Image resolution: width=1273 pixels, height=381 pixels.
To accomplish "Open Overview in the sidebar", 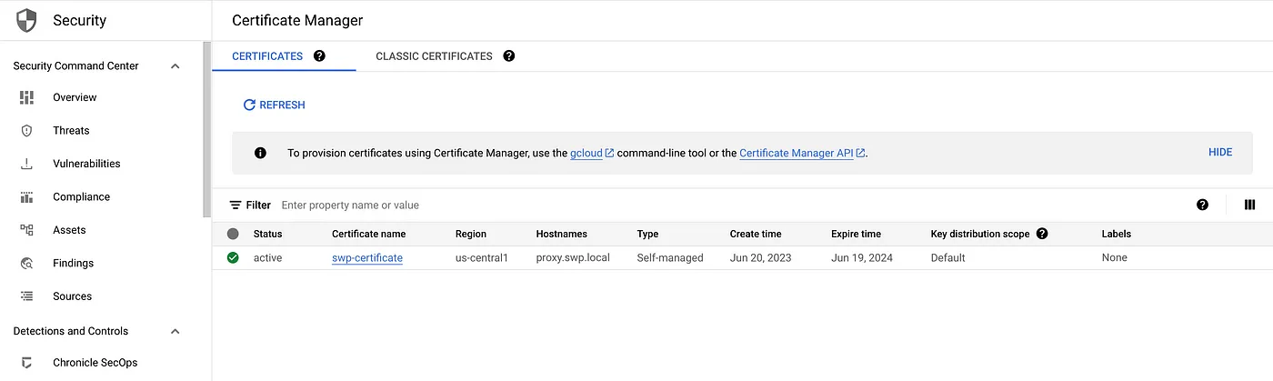I will pos(75,97).
